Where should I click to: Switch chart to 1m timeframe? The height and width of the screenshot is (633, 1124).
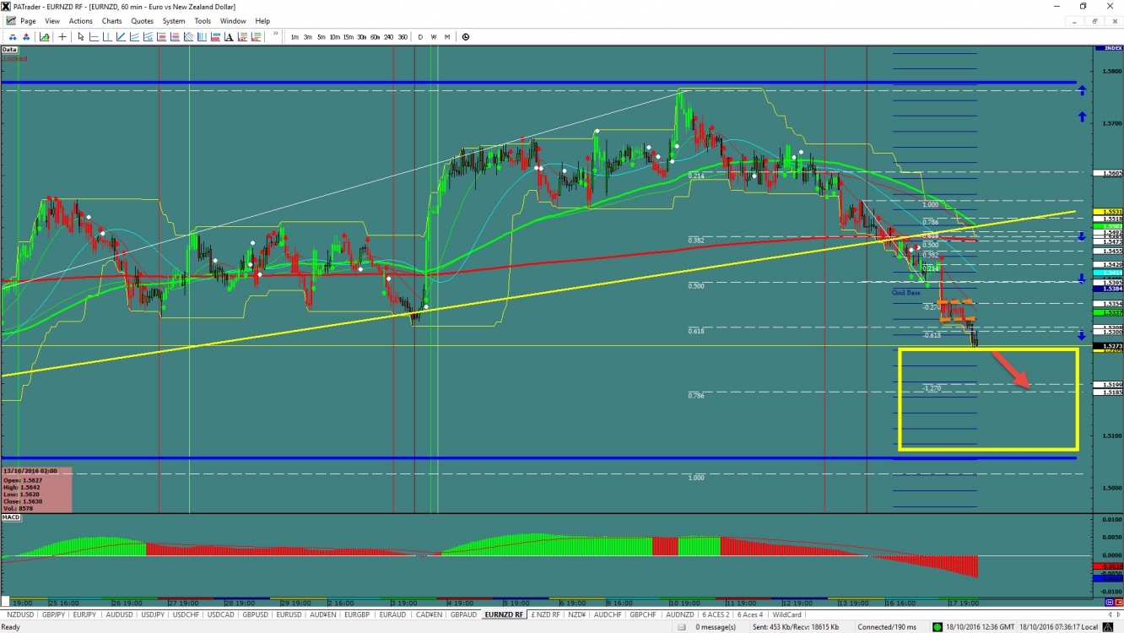click(x=295, y=37)
